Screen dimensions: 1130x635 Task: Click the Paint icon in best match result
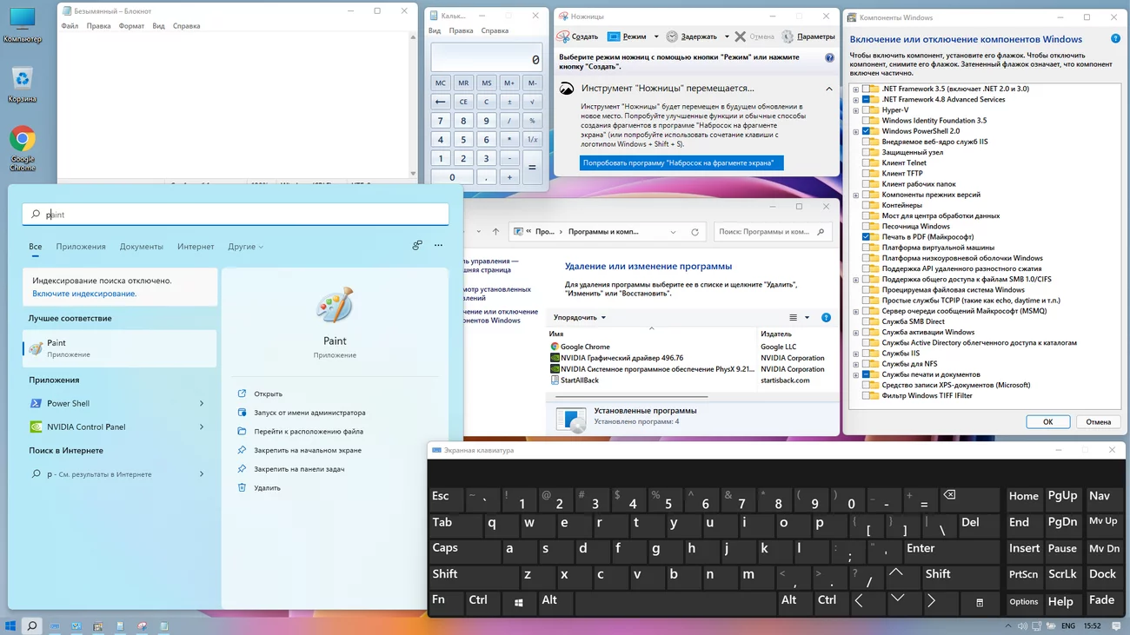pyautogui.click(x=36, y=348)
